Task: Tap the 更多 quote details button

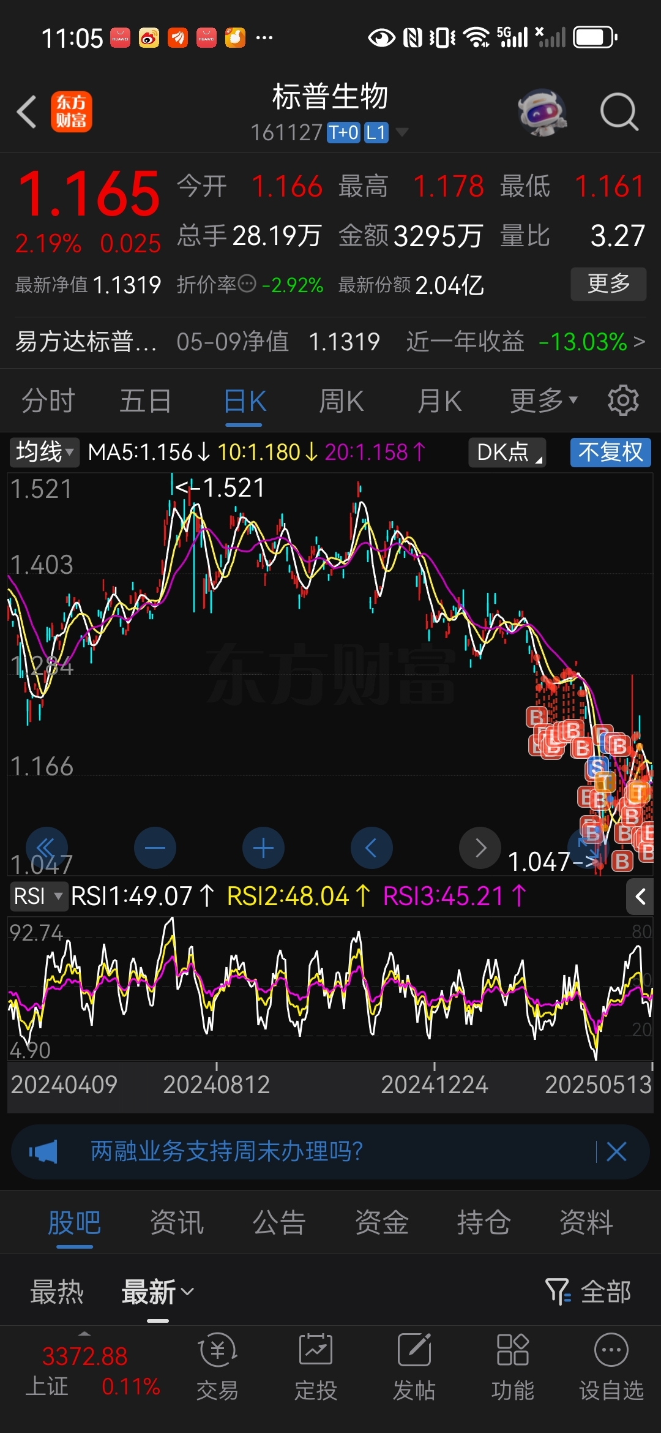Action: tap(608, 284)
